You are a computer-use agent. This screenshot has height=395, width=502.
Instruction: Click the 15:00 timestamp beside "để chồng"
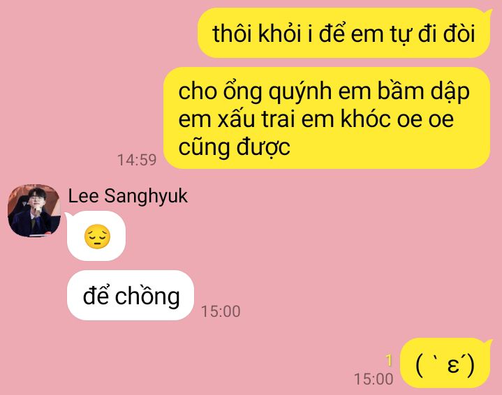(x=221, y=311)
